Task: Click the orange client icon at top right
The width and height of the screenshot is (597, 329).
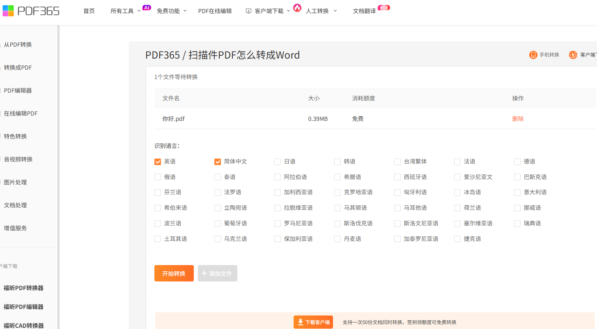Action: 573,55
